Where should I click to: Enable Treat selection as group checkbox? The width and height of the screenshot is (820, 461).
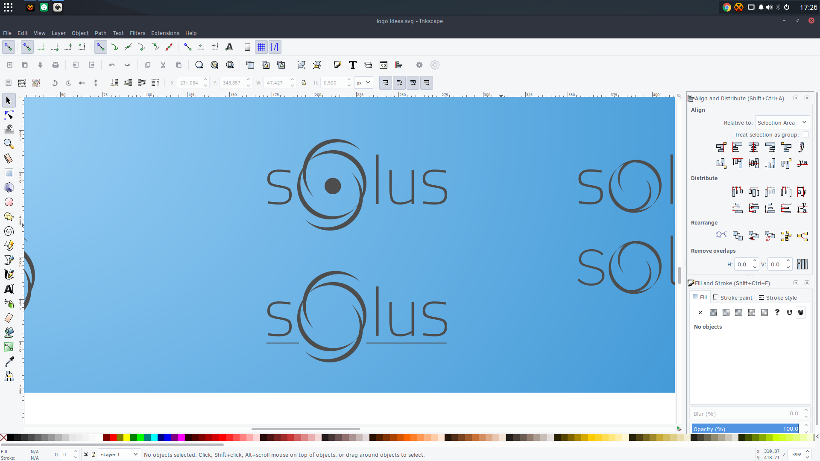pos(806,134)
